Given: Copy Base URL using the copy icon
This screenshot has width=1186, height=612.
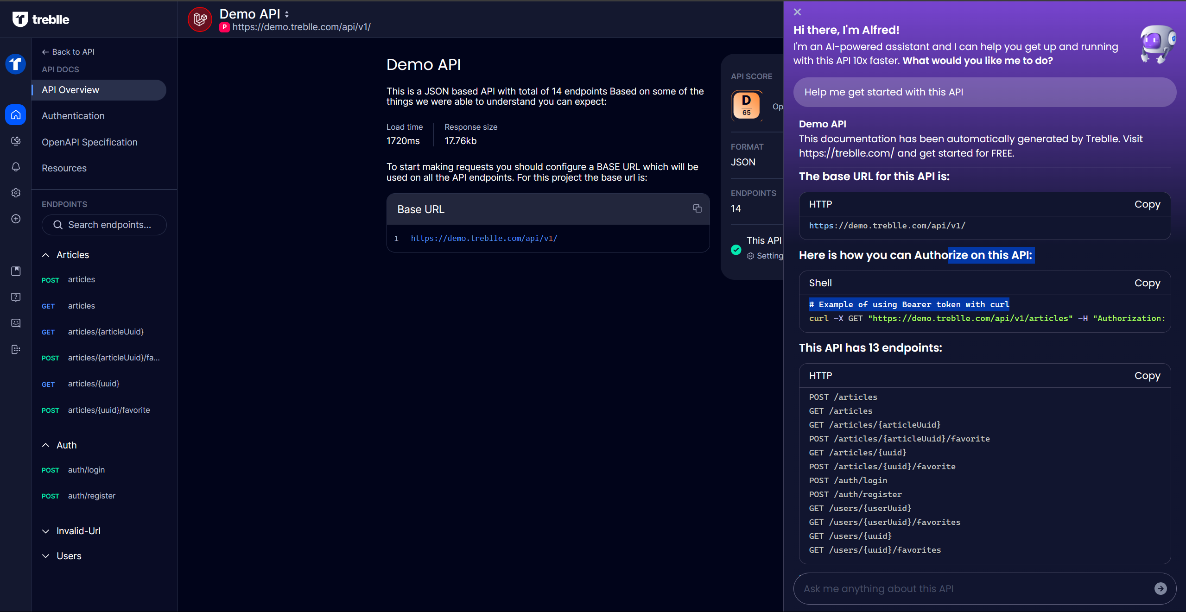Looking at the screenshot, I should point(697,208).
